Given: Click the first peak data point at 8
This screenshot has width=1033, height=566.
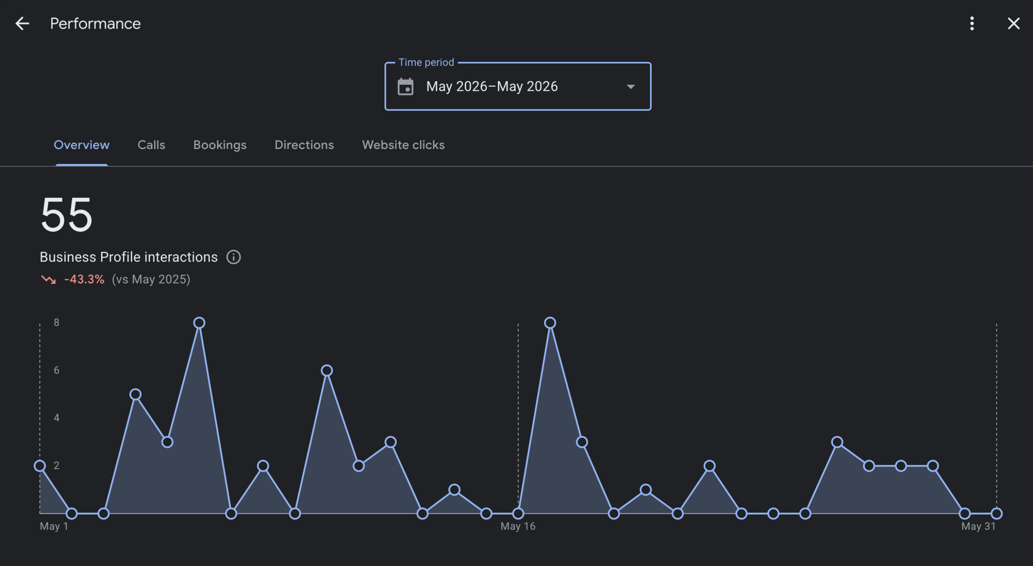Looking at the screenshot, I should 199,323.
